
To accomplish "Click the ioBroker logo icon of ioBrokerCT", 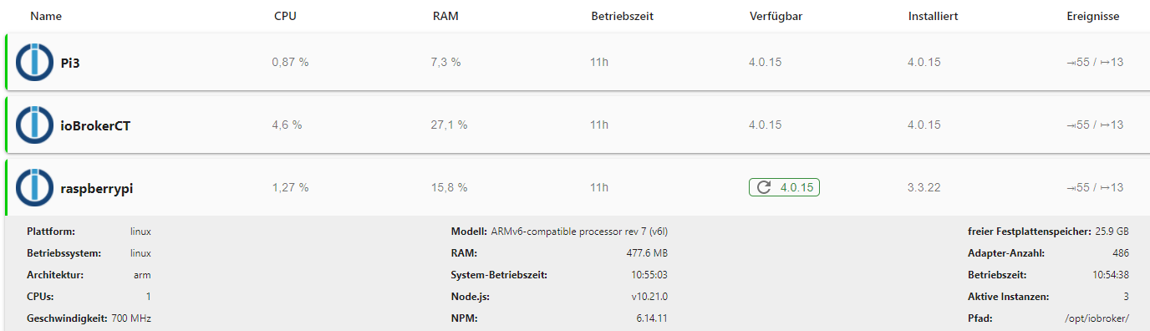I will (x=34, y=125).
